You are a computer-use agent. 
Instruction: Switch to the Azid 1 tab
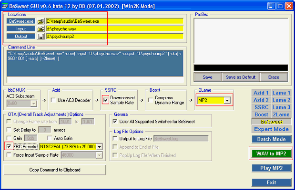coord(261,93)
